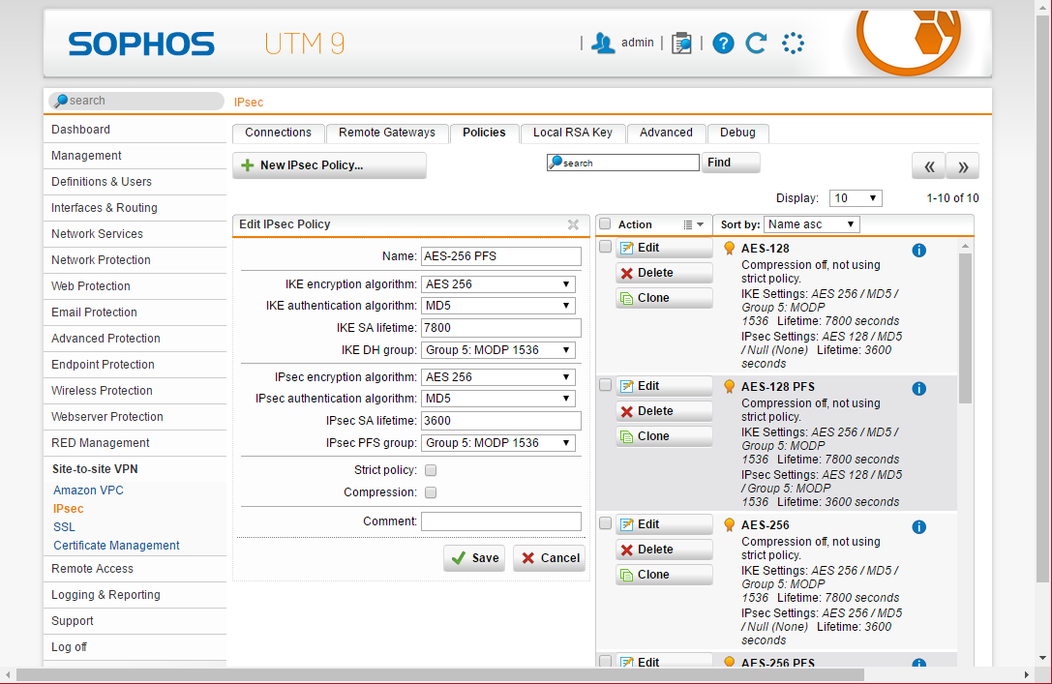Image resolution: width=1052 pixels, height=684 pixels.
Task: Enable the Compression checkbox
Action: pos(431,492)
